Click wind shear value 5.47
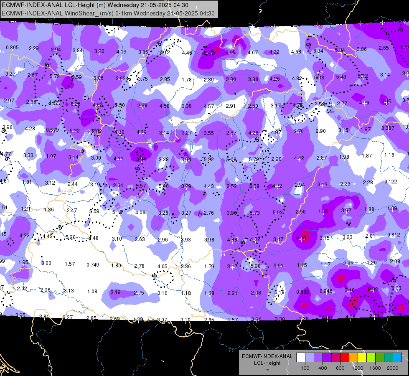 point(208,53)
